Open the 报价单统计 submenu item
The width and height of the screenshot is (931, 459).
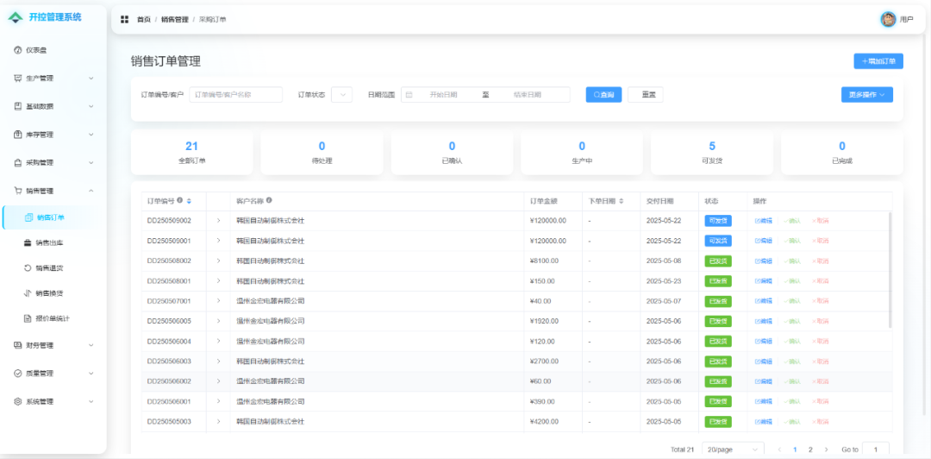pos(53,318)
